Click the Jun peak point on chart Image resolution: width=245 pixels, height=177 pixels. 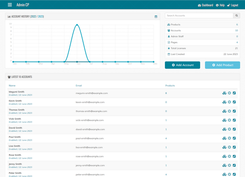tap(77, 25)
